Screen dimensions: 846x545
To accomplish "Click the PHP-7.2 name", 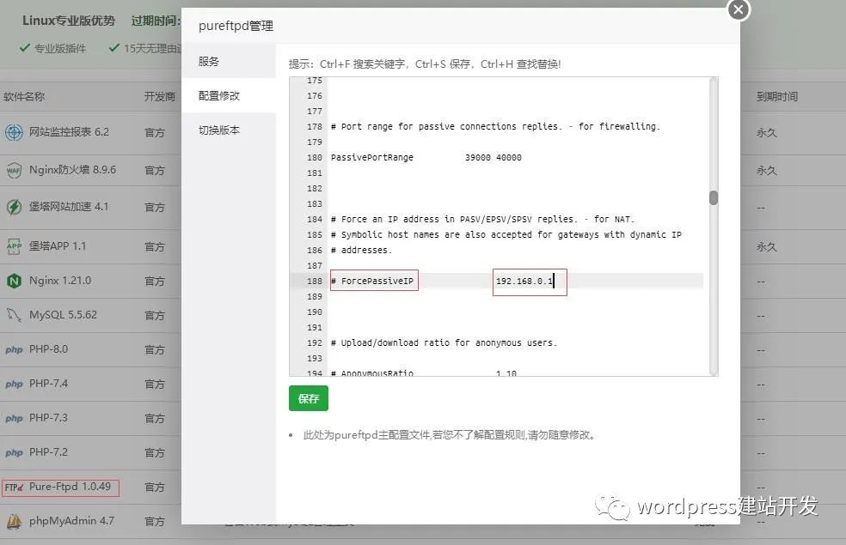I will tap(48, 452).
